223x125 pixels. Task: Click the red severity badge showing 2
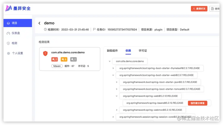[x=54, y=59]
